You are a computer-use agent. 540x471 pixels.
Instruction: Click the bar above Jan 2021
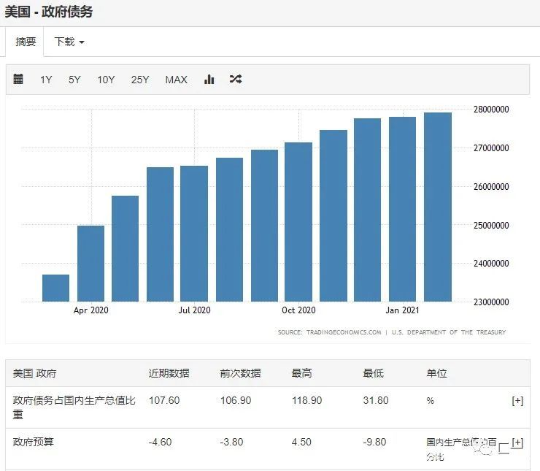click(403, 209)
